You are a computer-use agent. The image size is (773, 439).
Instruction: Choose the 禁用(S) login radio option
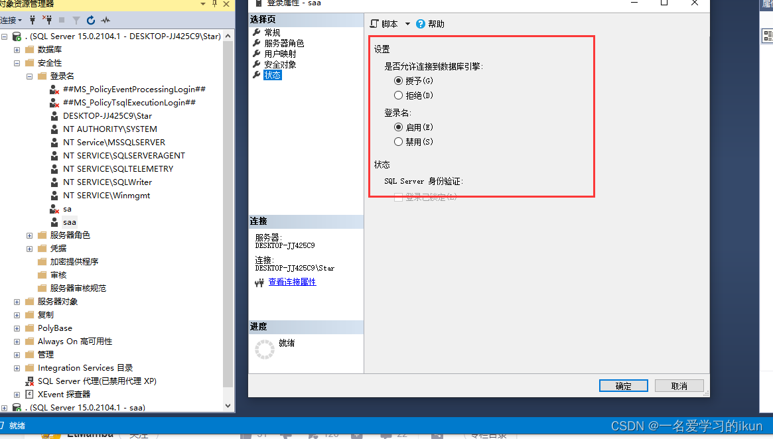398,142
